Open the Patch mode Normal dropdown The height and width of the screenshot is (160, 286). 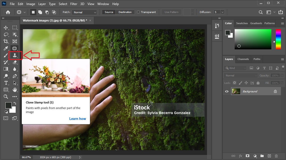[84, 12]
